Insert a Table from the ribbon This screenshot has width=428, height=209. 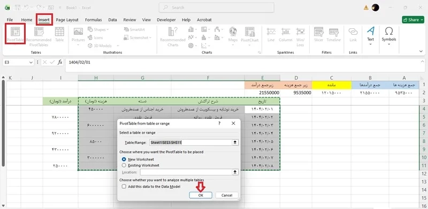point(59,34)
